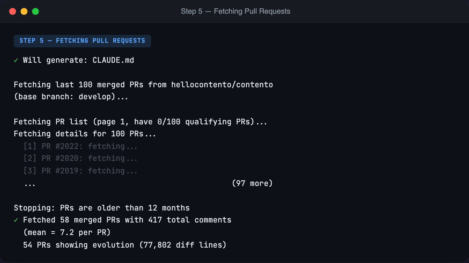The image size is (469, 263).
Task: Click the red traffic-light window control
Action: (13, 11)
